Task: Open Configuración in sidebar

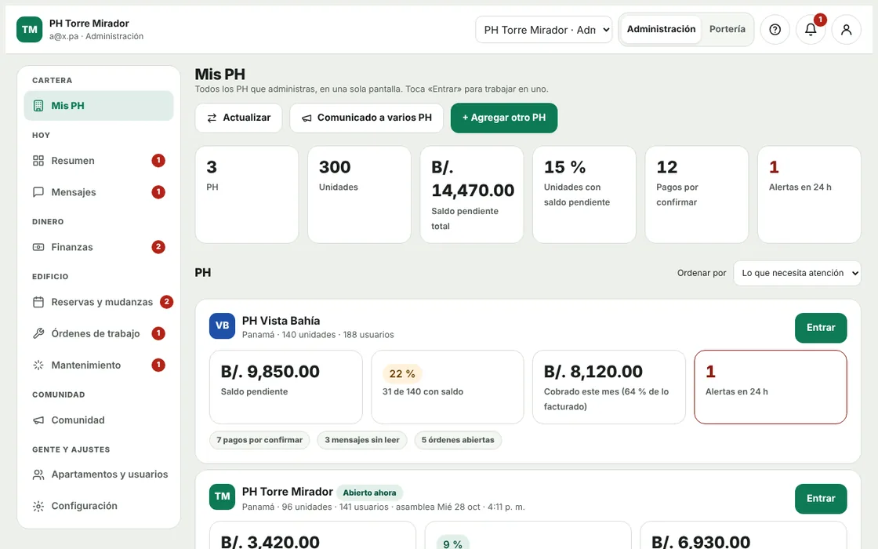Action: (x=99, y=506)
